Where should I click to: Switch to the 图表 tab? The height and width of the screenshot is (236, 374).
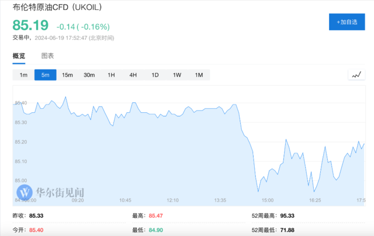[x=47, y=56]
